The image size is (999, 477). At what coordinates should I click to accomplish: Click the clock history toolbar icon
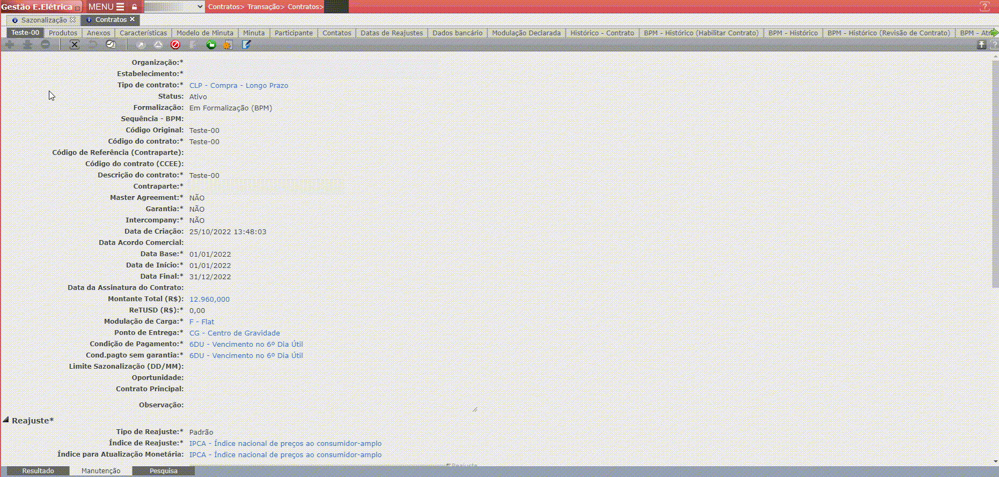tap(111, 45)
